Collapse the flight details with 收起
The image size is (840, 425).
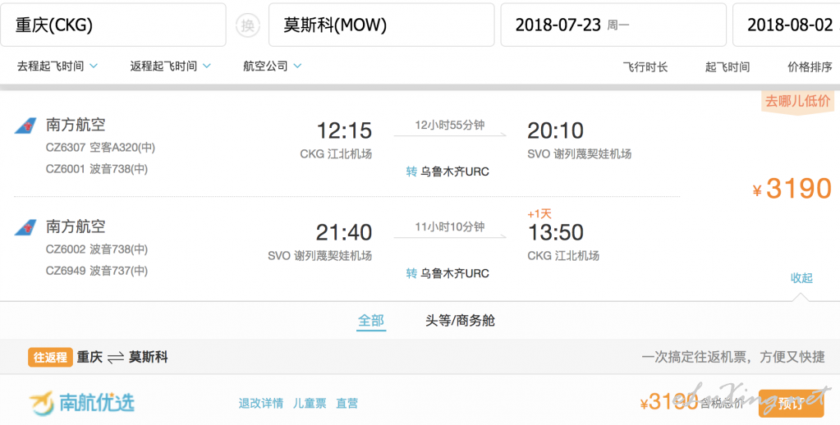[x=801, y=278]
